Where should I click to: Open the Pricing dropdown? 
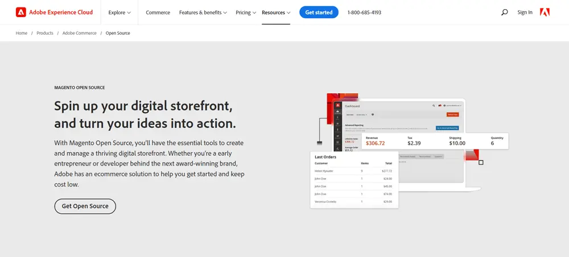click(x=246, y=13)
